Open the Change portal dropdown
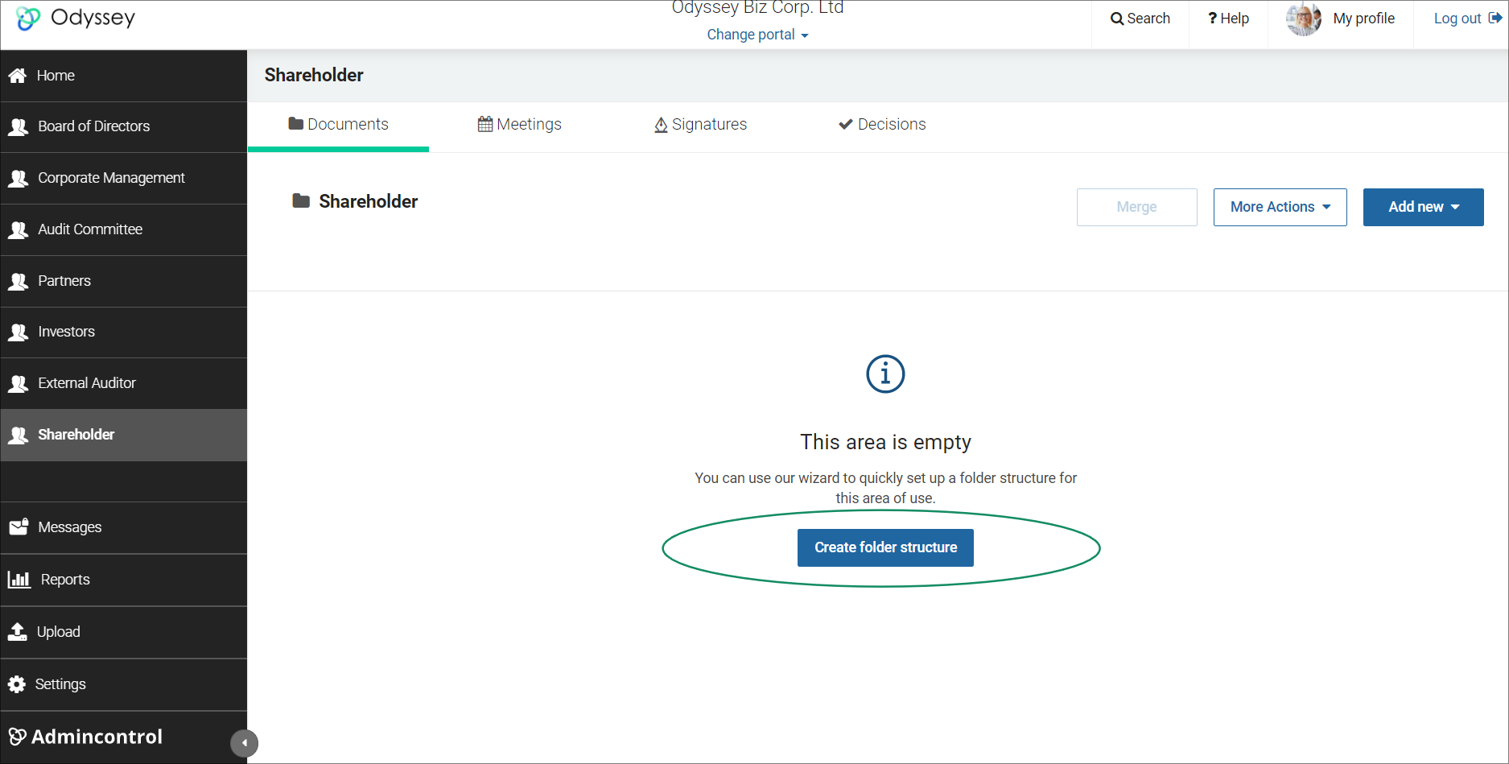Image resolution: width=1509 pixels, height=764 pixels. pyautogui.click(x=757, y=35)
